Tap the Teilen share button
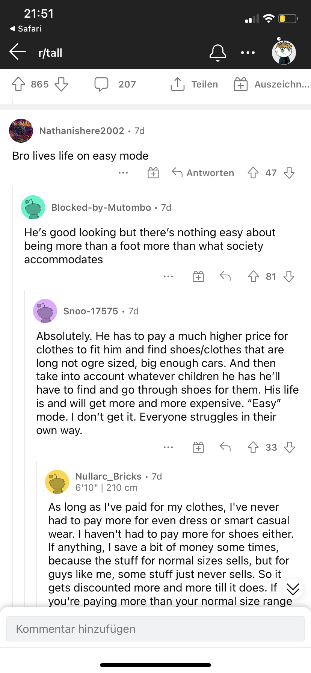 click(x=194, y=84)
